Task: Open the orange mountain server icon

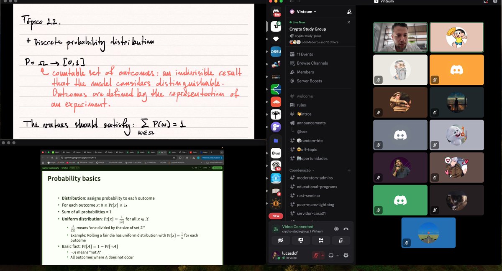Action: tap(276, 102)
